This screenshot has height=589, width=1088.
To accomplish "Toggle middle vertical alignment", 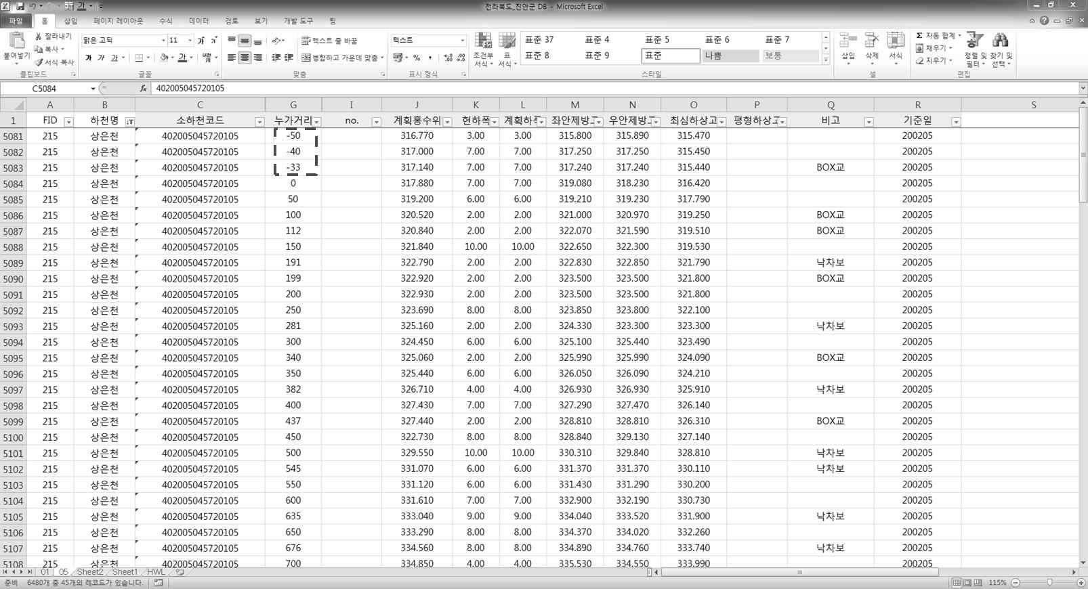I will click(x=245, y=41).
